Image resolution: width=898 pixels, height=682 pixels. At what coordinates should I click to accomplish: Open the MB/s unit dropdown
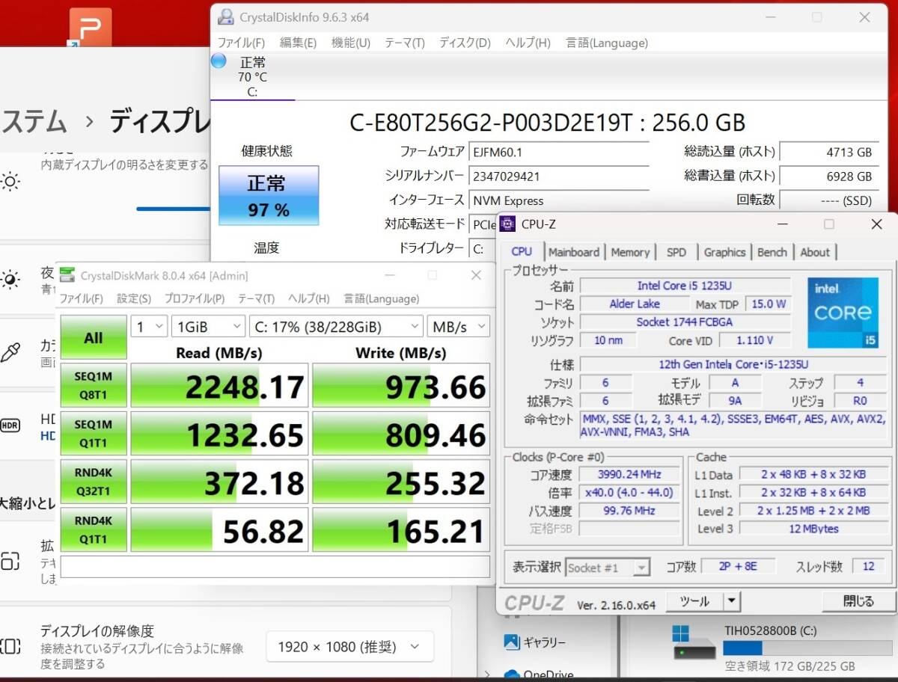tap(458, 327)
